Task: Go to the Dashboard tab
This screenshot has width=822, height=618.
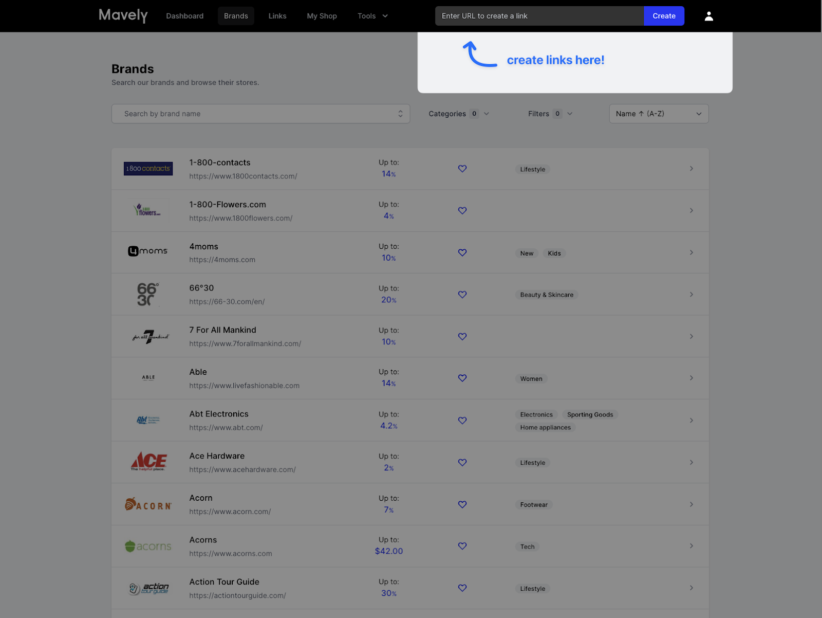Action: [x=184, y=16]
